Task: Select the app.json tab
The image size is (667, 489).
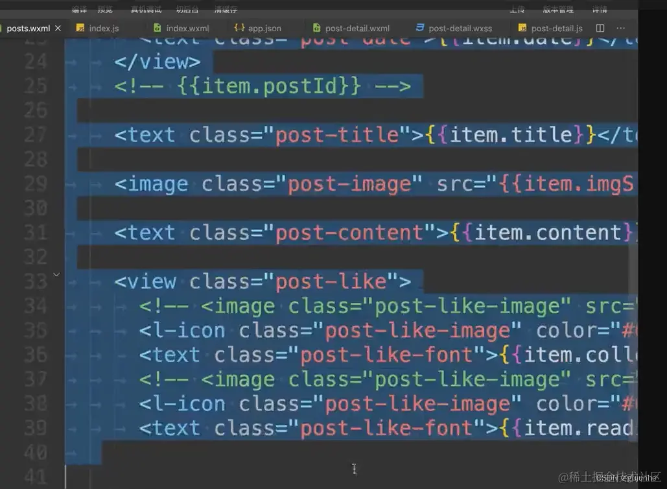Action: tap(258, 28)
